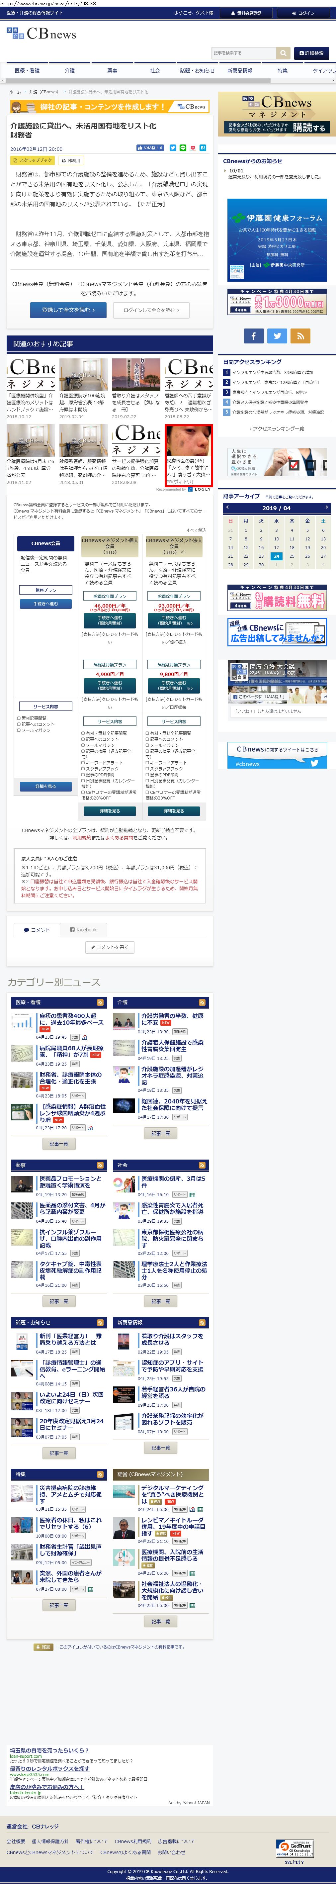
Task: Open sidebar Twitter square icon
Action: pyautogui.click(x=277, y=336)
